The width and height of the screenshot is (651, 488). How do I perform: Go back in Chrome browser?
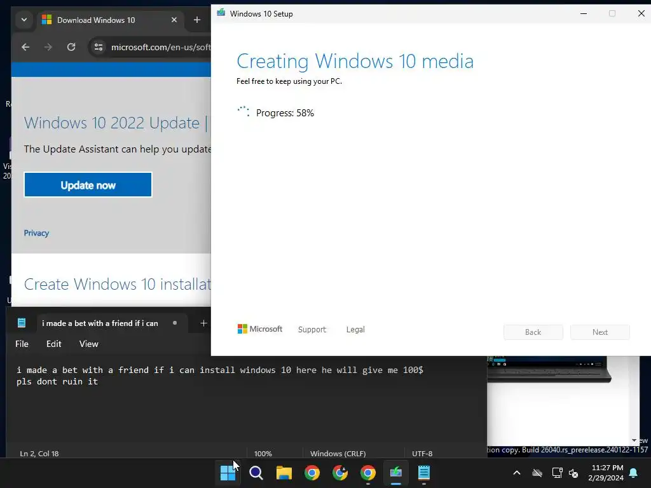(25, 47)
